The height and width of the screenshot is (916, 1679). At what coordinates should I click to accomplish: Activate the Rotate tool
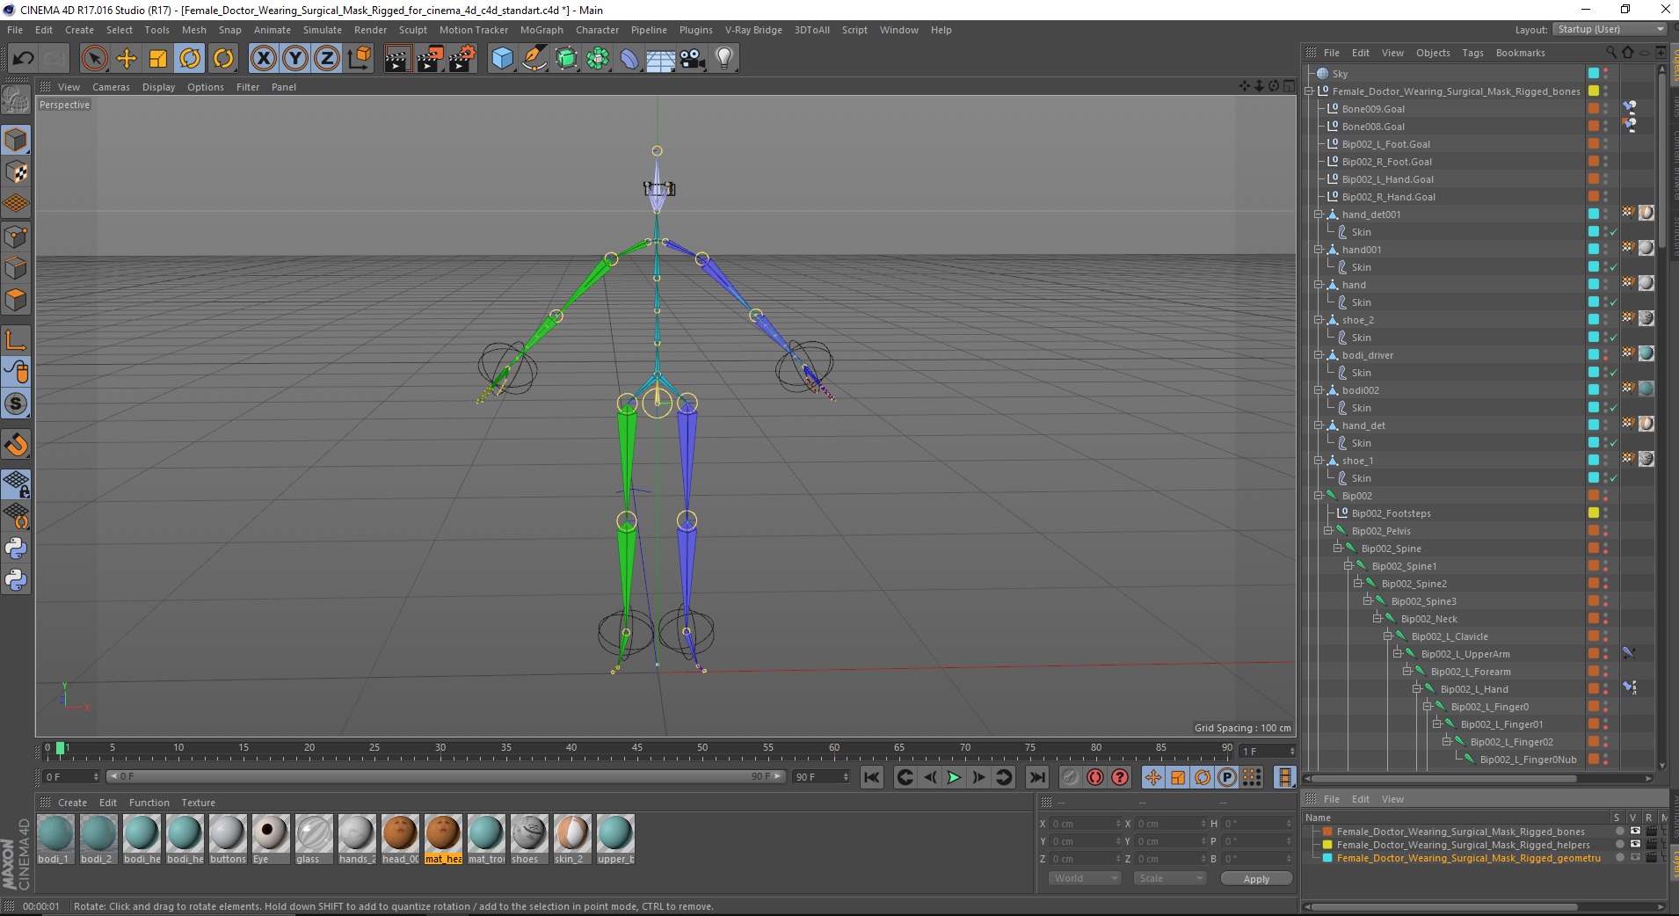190,59
